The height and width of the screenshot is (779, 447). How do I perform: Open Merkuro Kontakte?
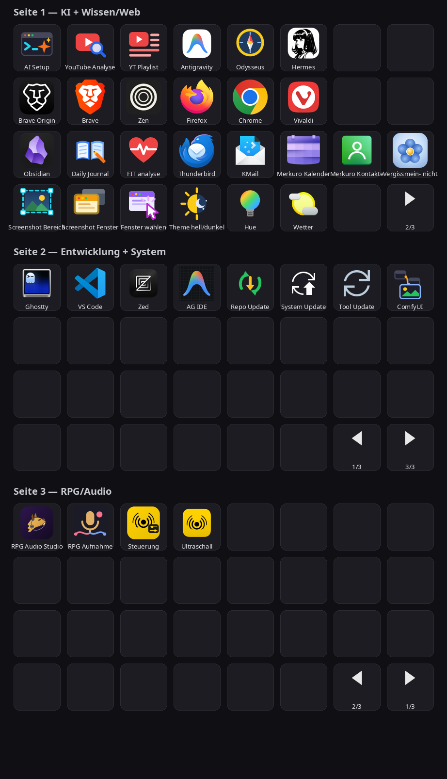[357, 155]
